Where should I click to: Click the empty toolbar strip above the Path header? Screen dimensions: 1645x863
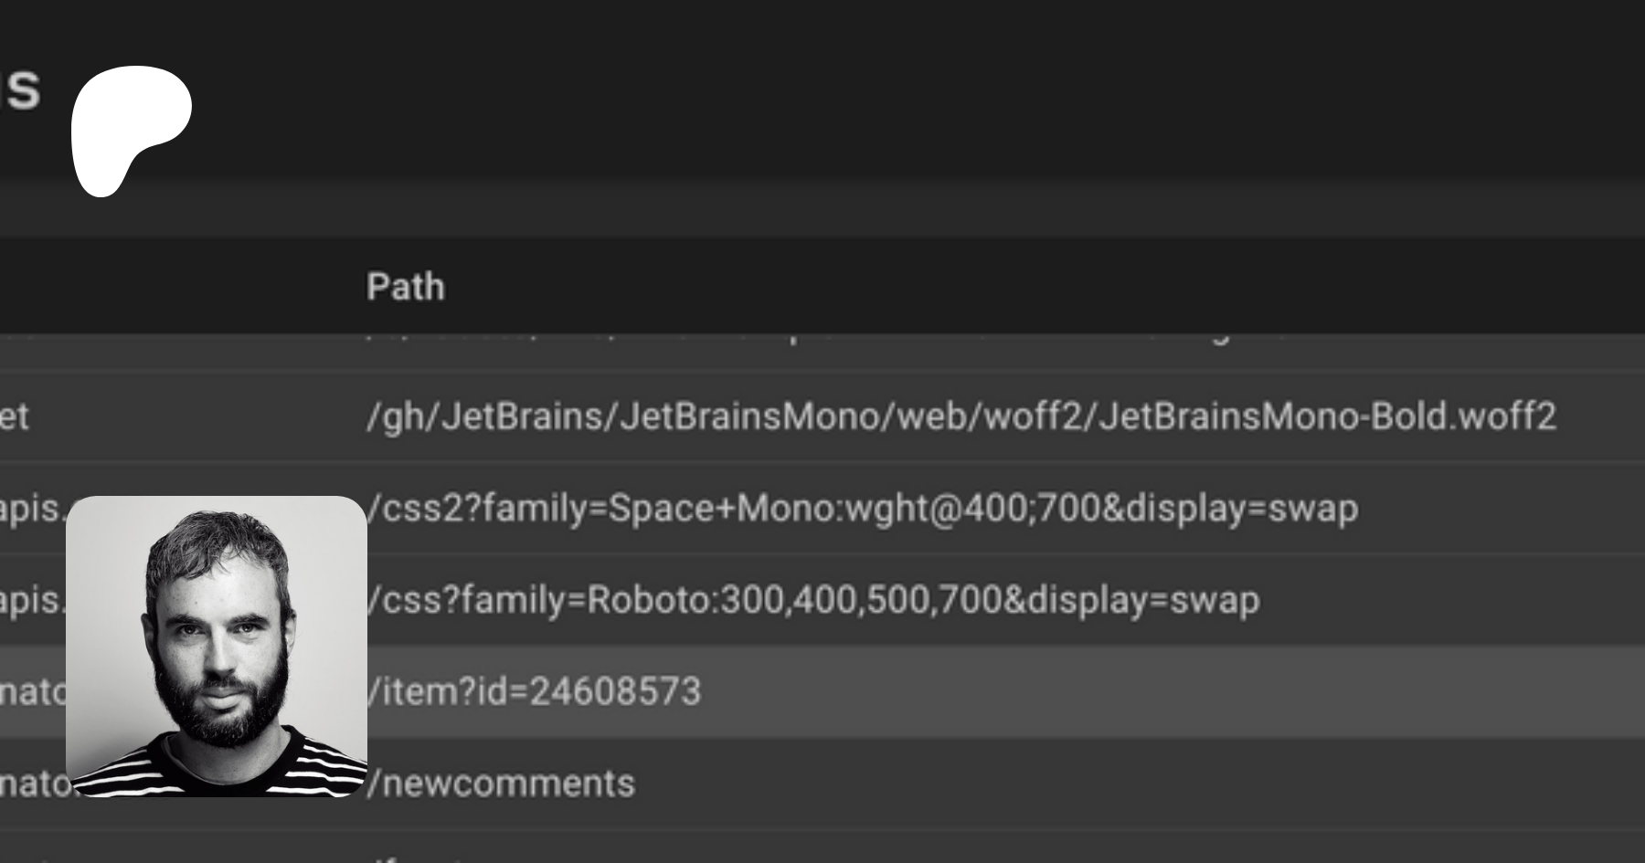(822, 208)
